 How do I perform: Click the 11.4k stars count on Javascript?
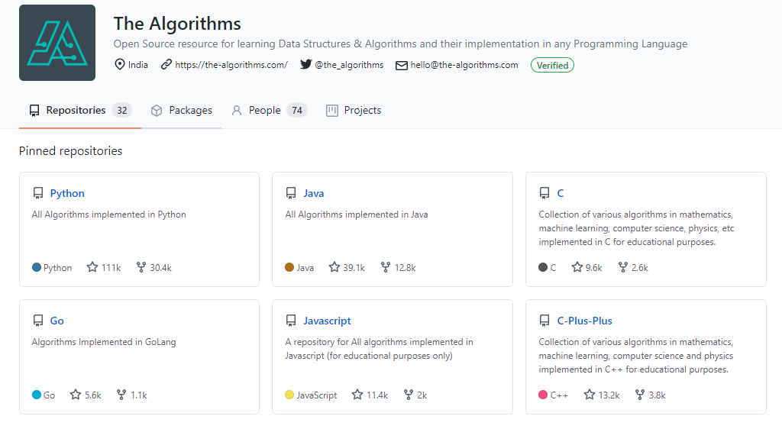point(377,395)
